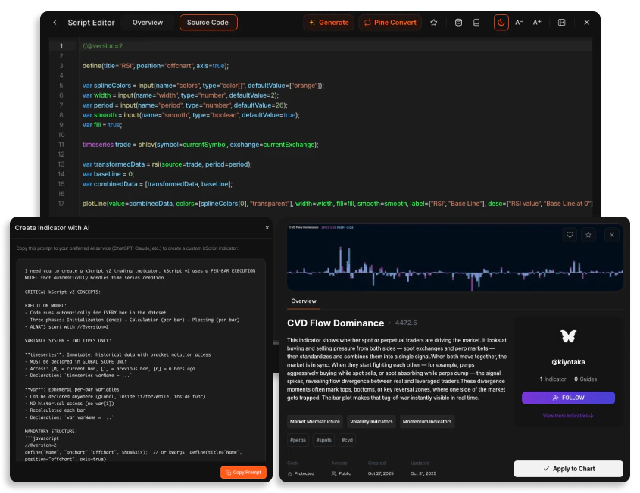The height and width of the screenshot is (493, 640).
Task: Click the var fill = true line
Action: [x=102, y=125]
